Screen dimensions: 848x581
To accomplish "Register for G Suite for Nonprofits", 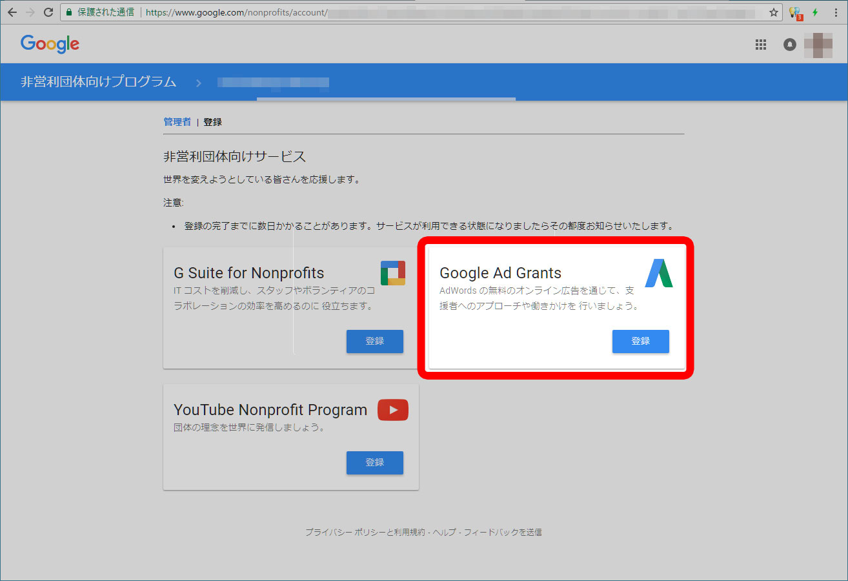I will tap(375, 341).
